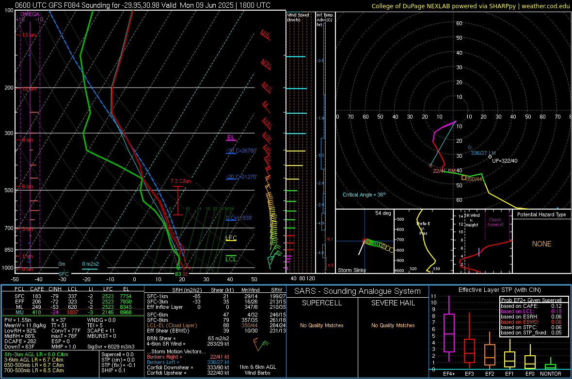The width and height of the screenshot is (572, 379).
Task: Click the 'Supercell = 0.0' composite value
Action: 117,354
